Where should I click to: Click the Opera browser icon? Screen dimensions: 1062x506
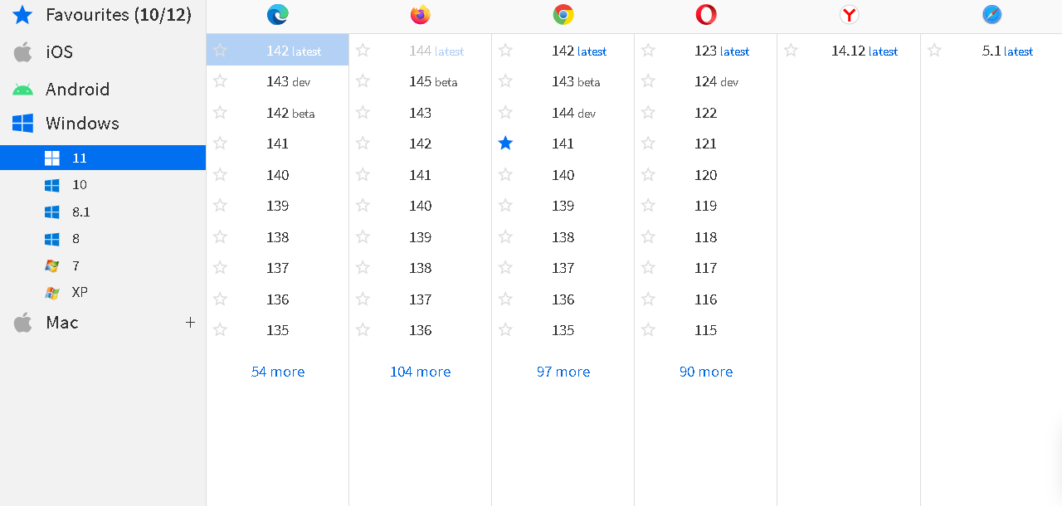point(706,14)
